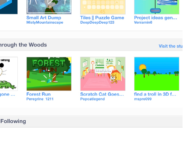The height and width of the screenshot is (144, 193).
Task: View Veniamin6's profile
Action: coord(143,22)
